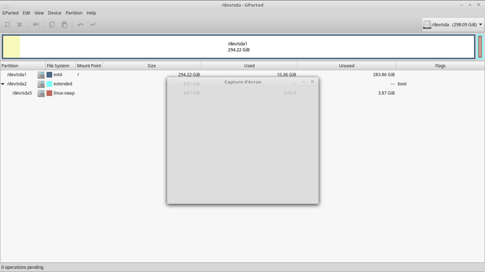Select /dev/sda1 block in disk map
This screenshot has height=272, width=485.
coord(239,47)
